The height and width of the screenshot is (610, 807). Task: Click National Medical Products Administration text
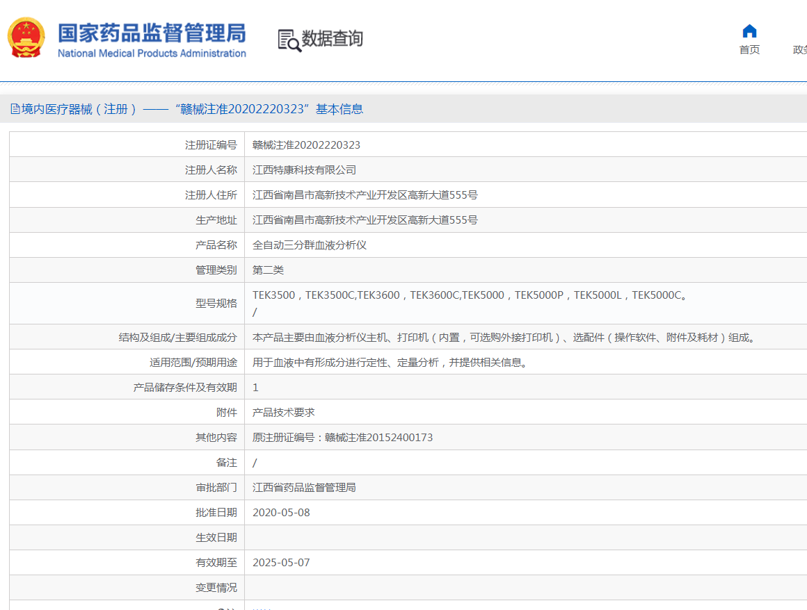[x=152, y=53]
